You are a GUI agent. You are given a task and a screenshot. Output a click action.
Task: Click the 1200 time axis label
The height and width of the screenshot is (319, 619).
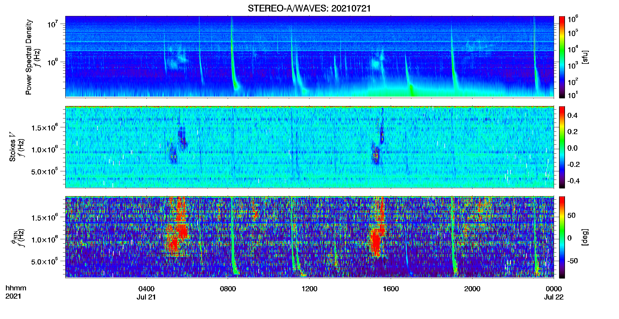(x=309, y=289)
